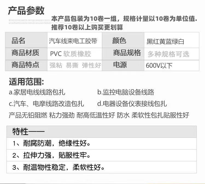Screen dimensions: 205x184
Task: Select the 品名 table header cell
Action: 26,40
